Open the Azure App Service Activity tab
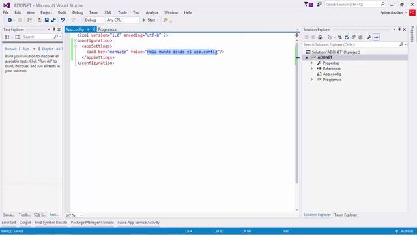Screen dimensions: 417x235 pyautogui.click(x=138, y=222)
